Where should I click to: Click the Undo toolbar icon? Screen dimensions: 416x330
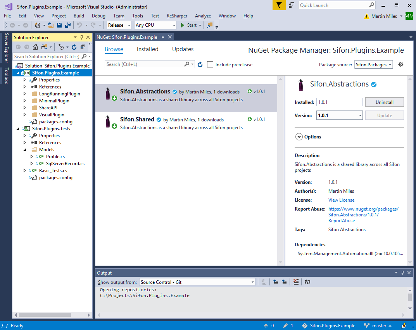79,25
